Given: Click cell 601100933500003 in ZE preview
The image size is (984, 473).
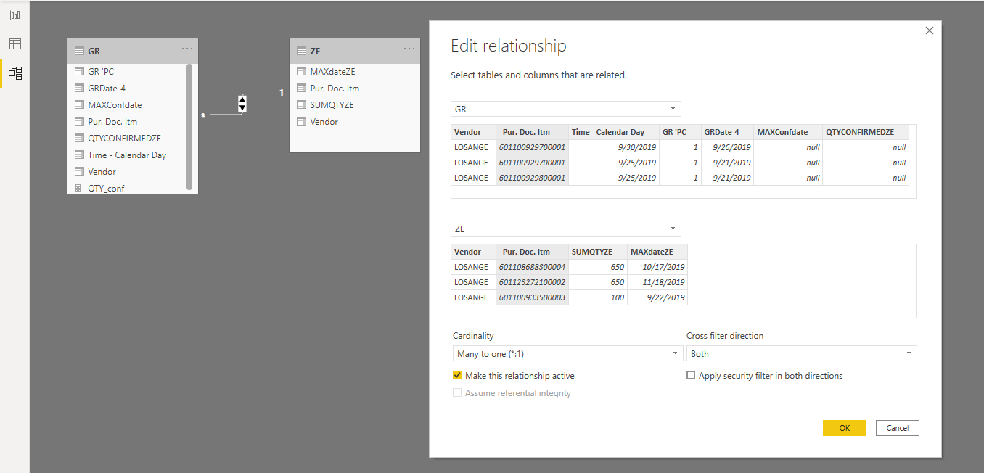Looking at the screenshot, I should click(532, 297).
